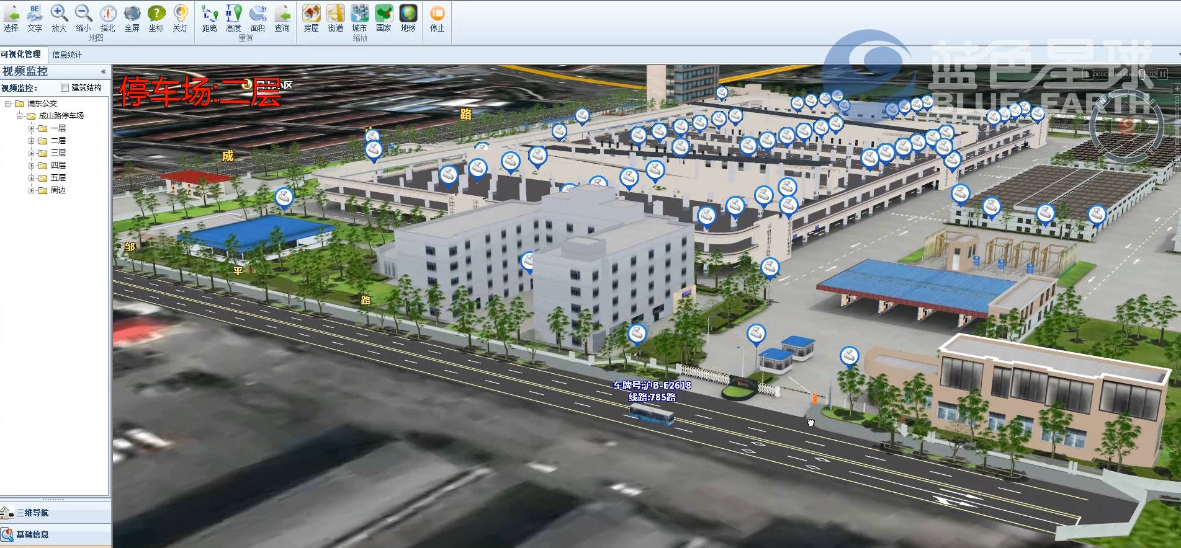Select the 周边 folder in tree

58,190
